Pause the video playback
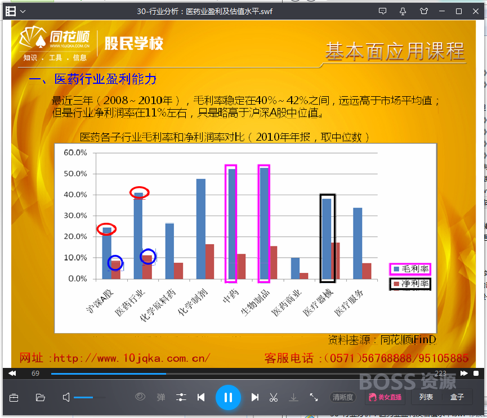The image size is (487, 418). (228, 398)
